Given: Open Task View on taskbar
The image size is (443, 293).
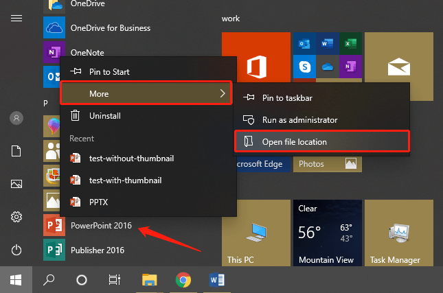Looking at the screenshot, I should (115, 280).
